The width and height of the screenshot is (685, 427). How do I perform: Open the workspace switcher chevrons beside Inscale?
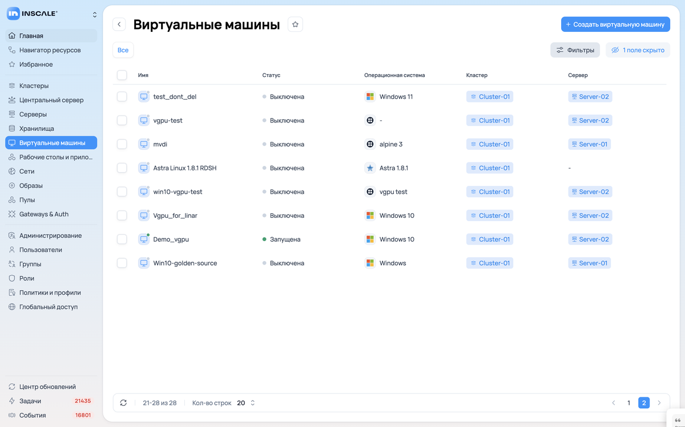95,14
